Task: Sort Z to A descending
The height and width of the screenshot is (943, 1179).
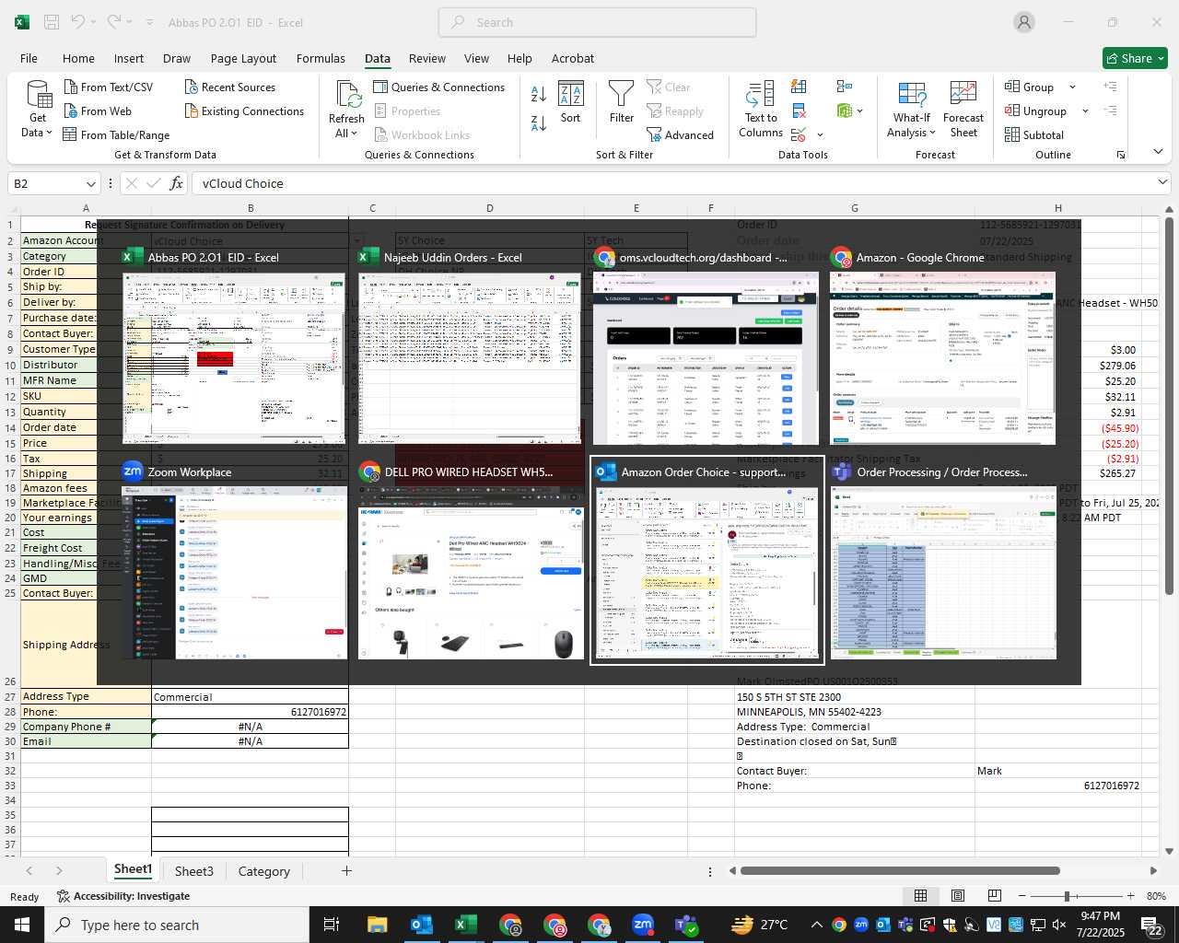Action: [x=539, y=122]
